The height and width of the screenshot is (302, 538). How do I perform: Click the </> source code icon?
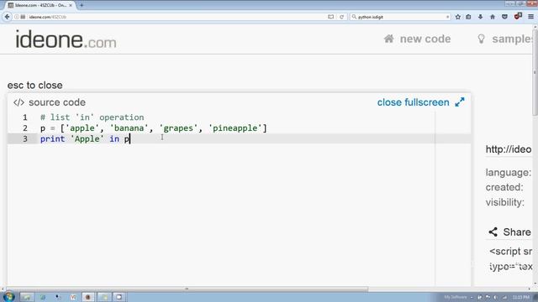click(18, 102)
